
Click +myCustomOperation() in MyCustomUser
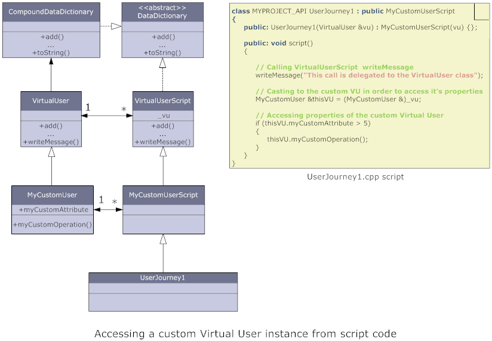[53, 225]
